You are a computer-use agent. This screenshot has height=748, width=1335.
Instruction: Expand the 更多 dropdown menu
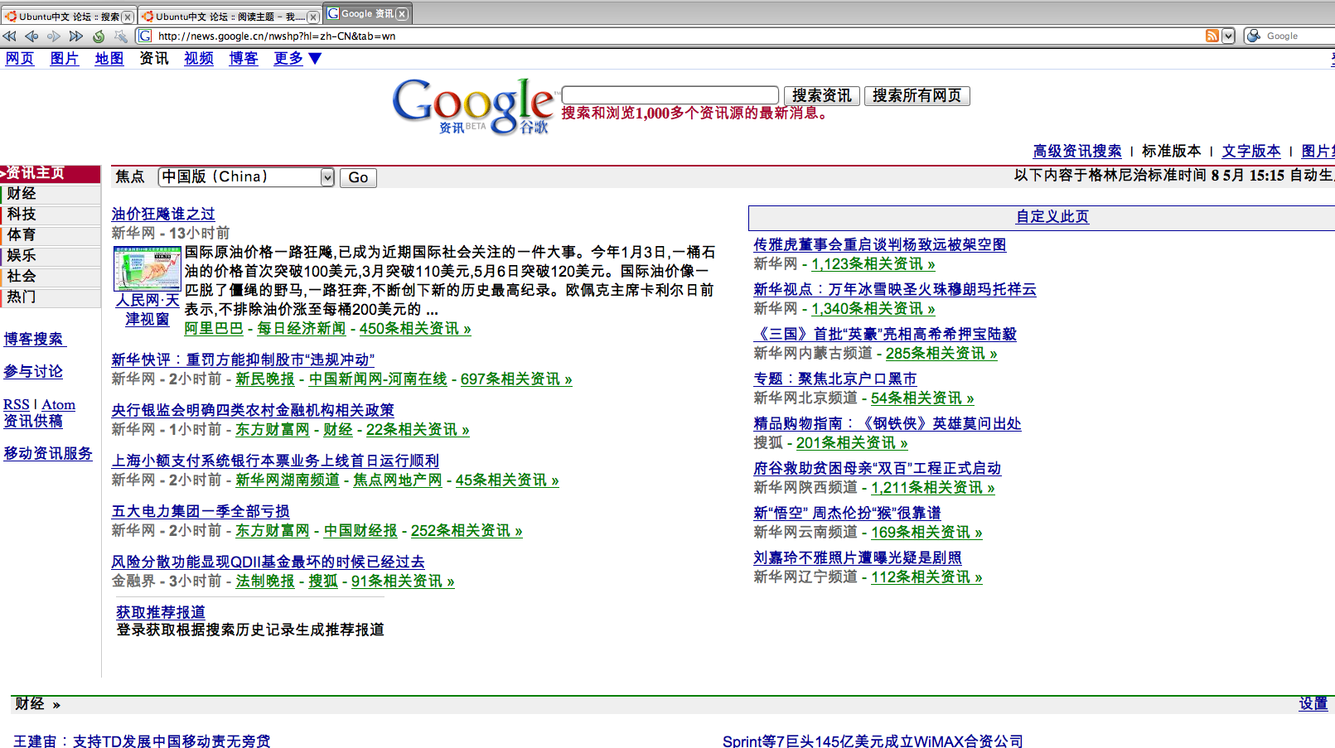(x=297, y=58)
